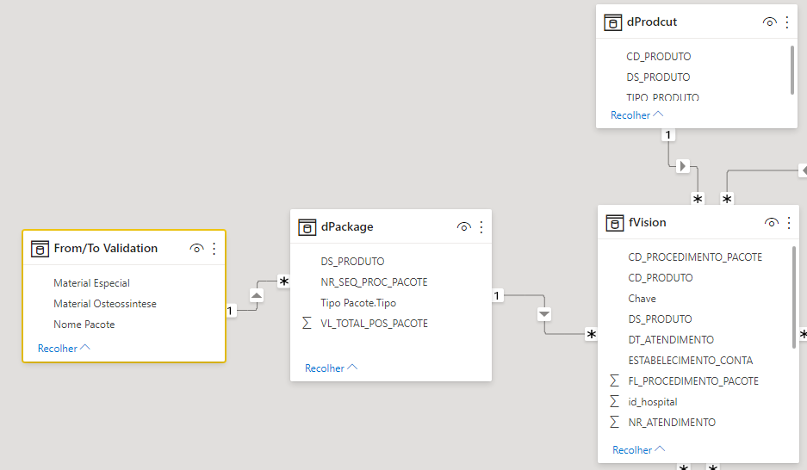Open fVision more options menu
807x470 pixels.
coord(789,223)
